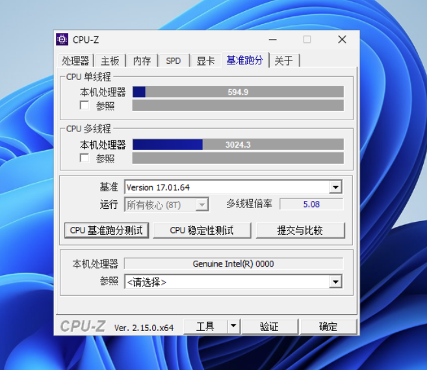The image size is (427, 370).
Task: Click the CPU 多线程 group label
Action: 88,129
